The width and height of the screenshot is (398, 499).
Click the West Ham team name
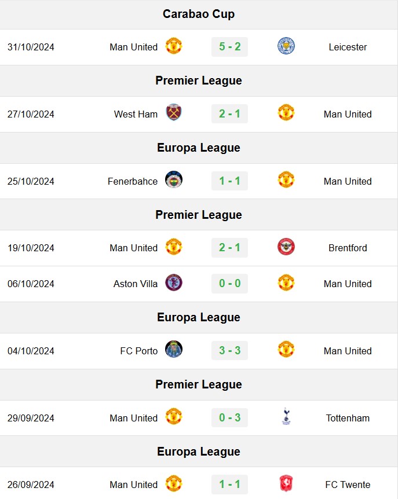136,114
